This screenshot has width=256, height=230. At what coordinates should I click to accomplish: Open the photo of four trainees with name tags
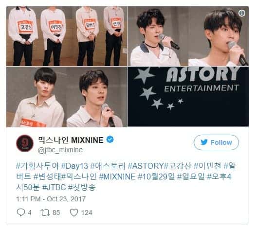click(x=67, y=36)
